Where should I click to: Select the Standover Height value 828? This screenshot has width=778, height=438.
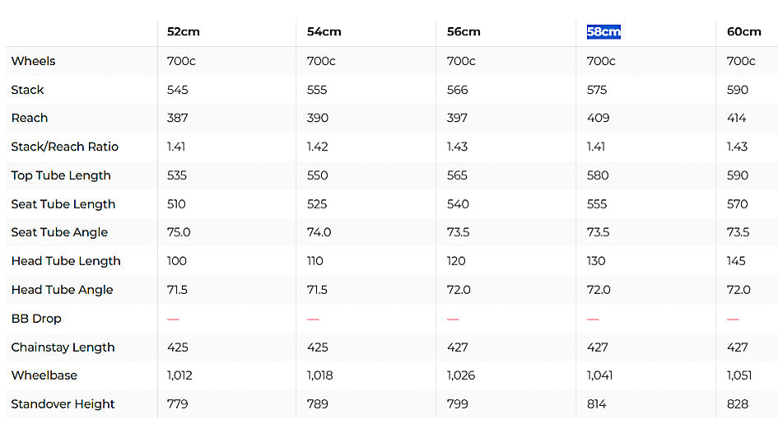tap(738, 404)
